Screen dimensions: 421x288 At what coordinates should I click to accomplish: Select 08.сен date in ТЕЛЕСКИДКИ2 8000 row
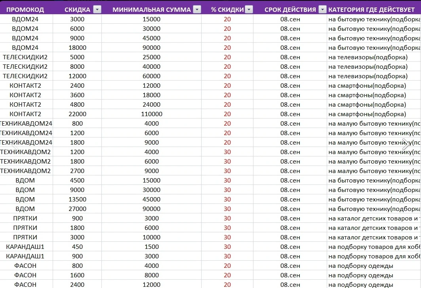click(290, 67)
